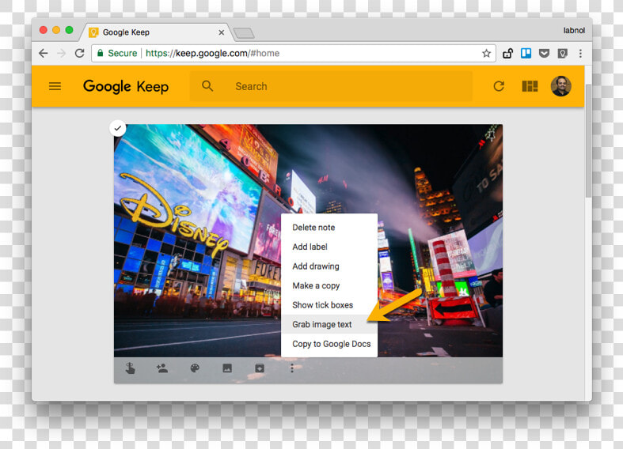Click the Search input field
The width and height of the screenshot is (623, 449).
click(x=331, y=86)
